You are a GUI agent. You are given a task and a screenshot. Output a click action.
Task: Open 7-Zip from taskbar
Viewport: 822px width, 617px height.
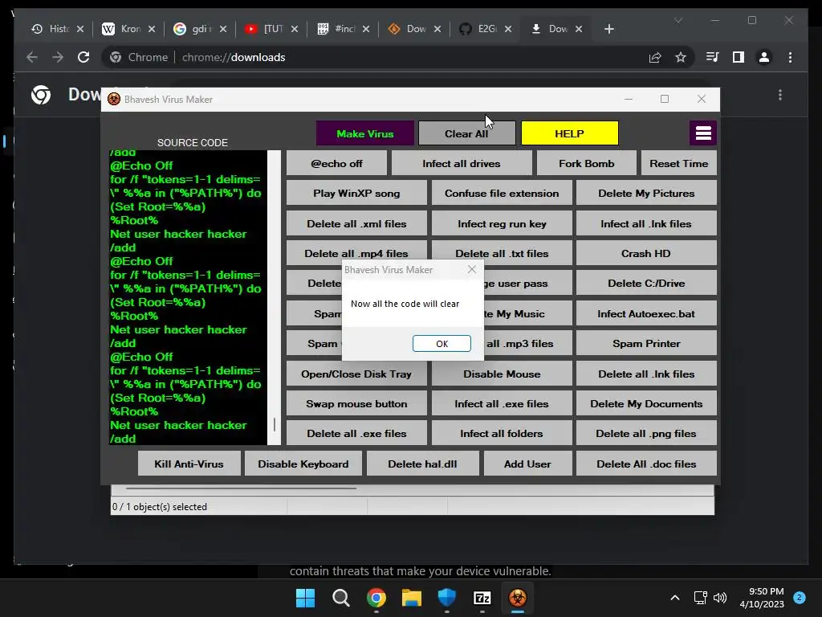482,598
